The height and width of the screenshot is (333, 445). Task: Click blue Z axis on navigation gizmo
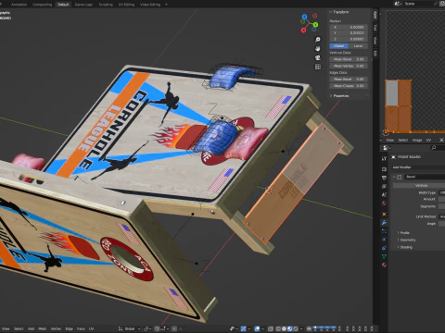[305, 17]
